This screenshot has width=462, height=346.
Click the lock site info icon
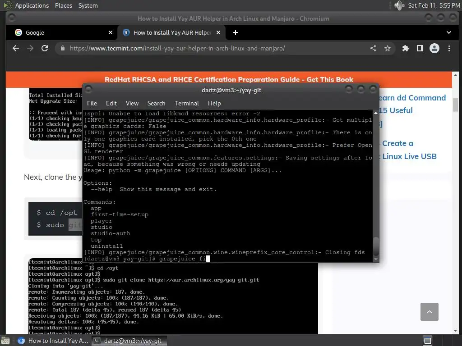click(62, 48)
